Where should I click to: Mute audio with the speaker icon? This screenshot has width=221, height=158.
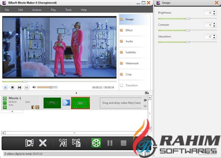34,87
